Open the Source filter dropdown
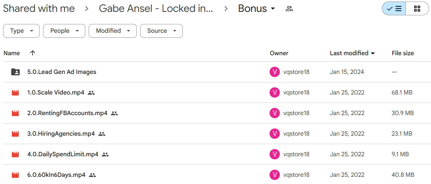Screen dimensions: 431x184 coord(161,31)
